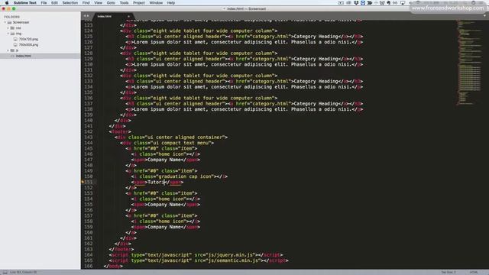
Task: Open the Edit menu
Action: (x=54, y=3)
